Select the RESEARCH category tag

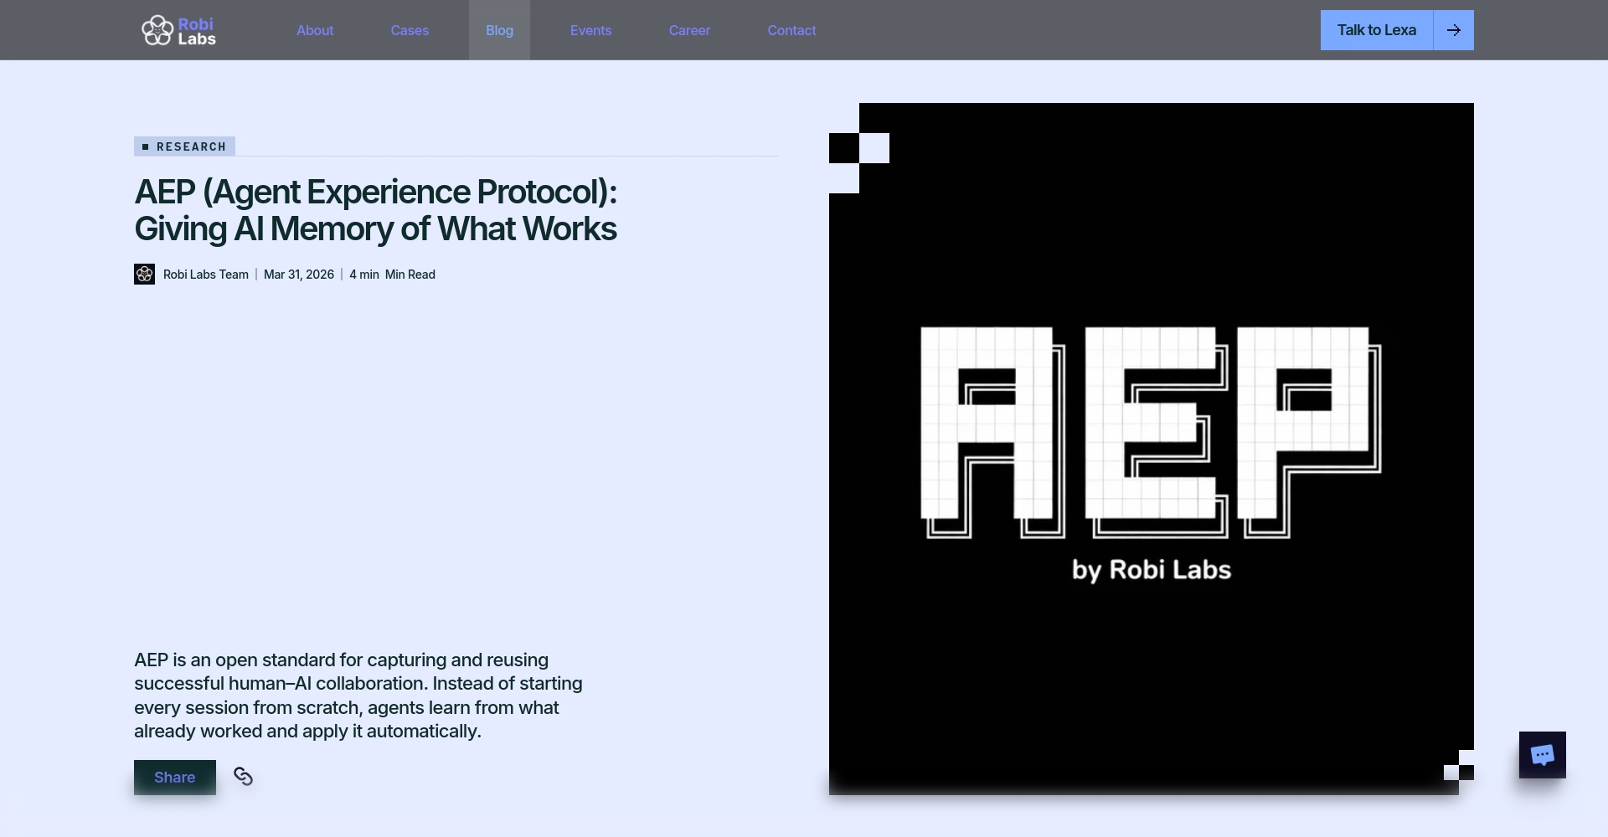pos(184,146)
